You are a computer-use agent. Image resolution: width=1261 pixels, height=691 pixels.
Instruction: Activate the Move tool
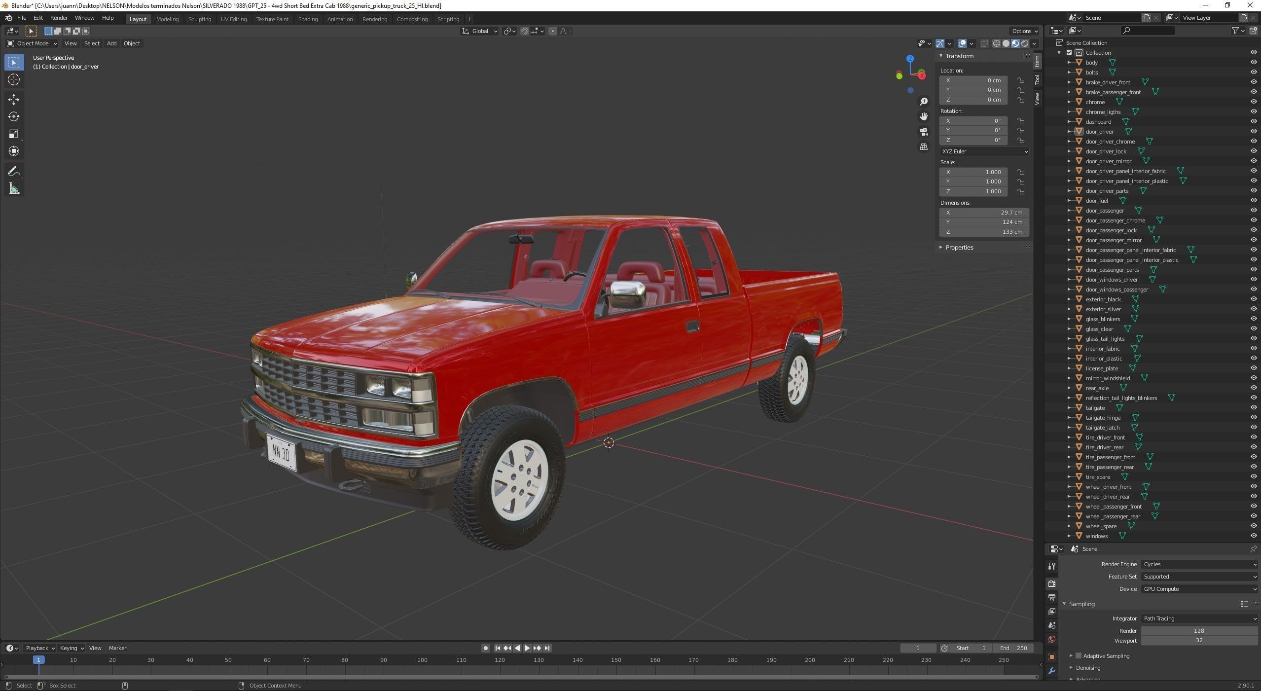14,100
